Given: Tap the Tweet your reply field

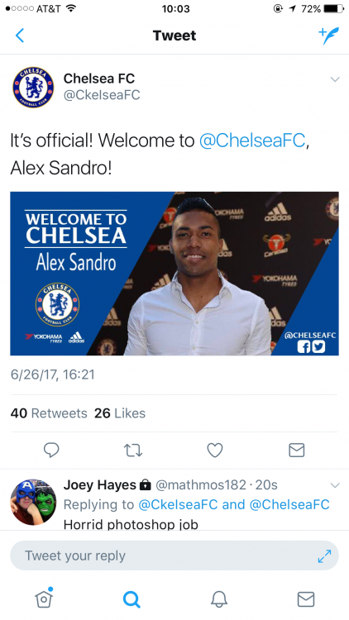Looking at the screenshot, I should click(x=174, y=556).
